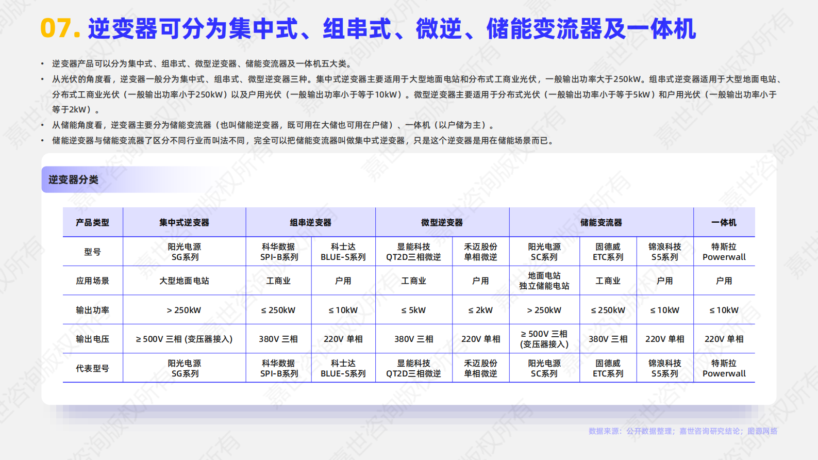Screen dimensions: 818x460
Task: Click "科华数据 SPI-B系列" in the 型号 row
Action: tap(279, 252)
